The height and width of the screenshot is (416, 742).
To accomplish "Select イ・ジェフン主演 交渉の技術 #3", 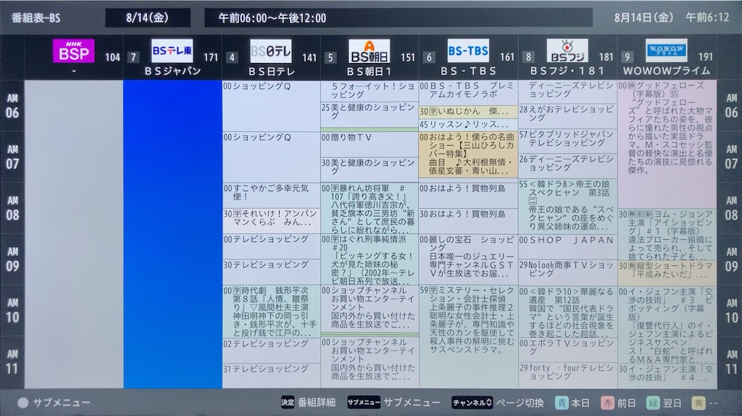I will click(x=667, y=324).
